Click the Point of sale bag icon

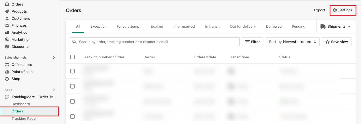pos(7,72)
